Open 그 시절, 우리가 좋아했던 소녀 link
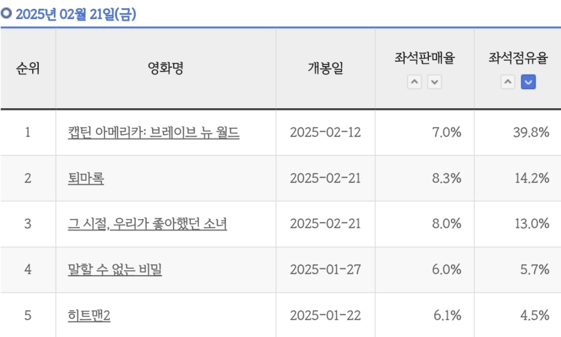 pyautogui.click(x=147, y=224)
